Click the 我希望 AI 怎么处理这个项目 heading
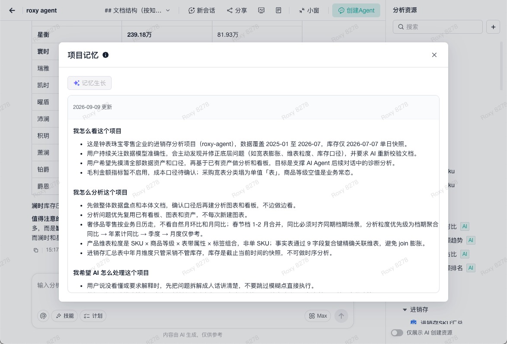Image resolution: width=507 pixels, height=344 pixels. pyautogui.click(x=111, y=273)
